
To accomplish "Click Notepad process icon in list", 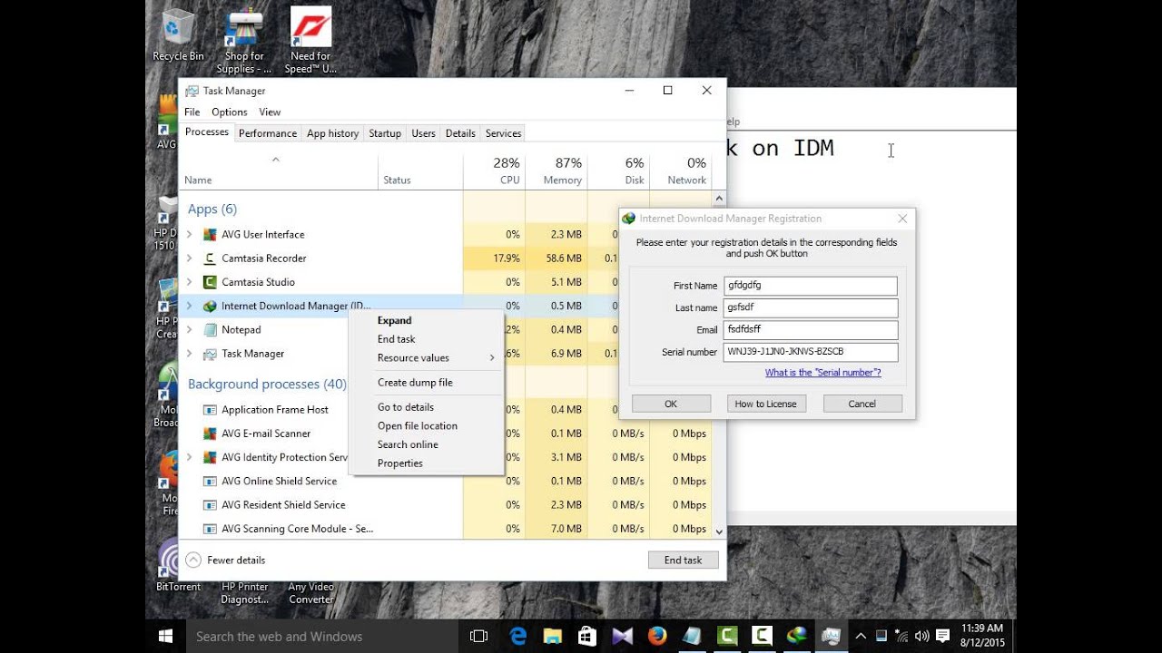I will [210, 330].
